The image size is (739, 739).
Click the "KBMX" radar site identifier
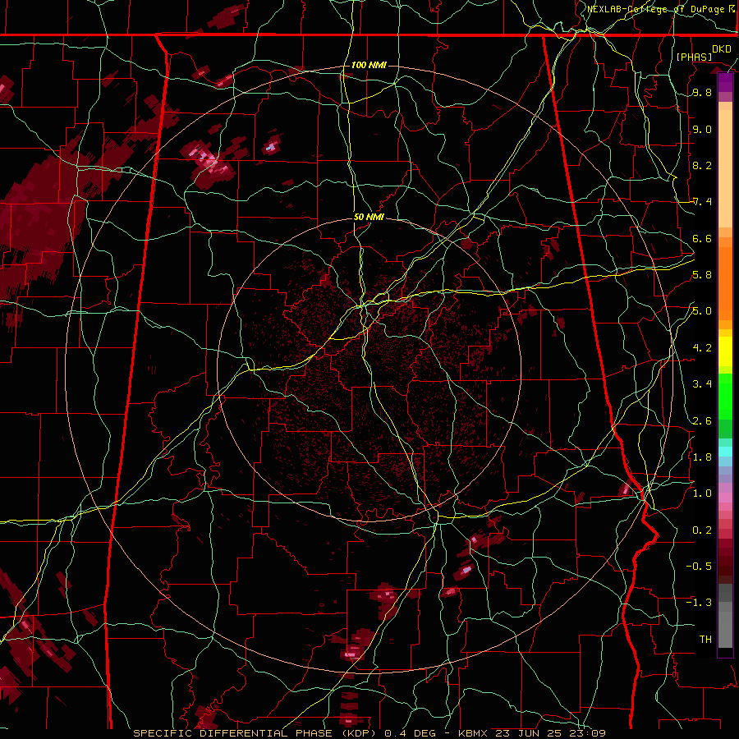(x=473, y=733)
